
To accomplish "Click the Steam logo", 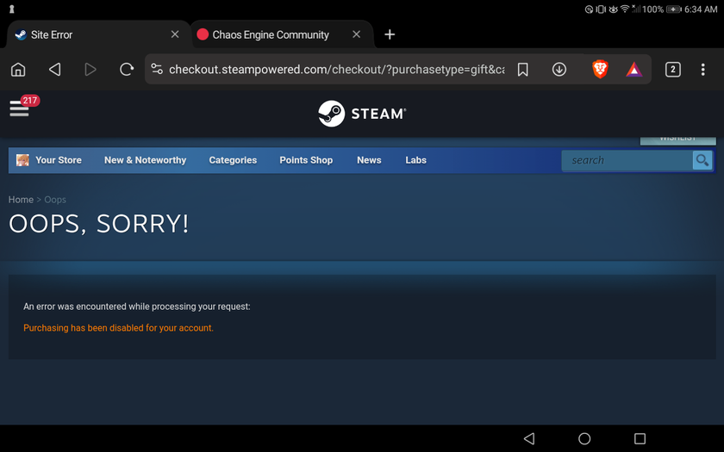I will (x=362, y=114).
